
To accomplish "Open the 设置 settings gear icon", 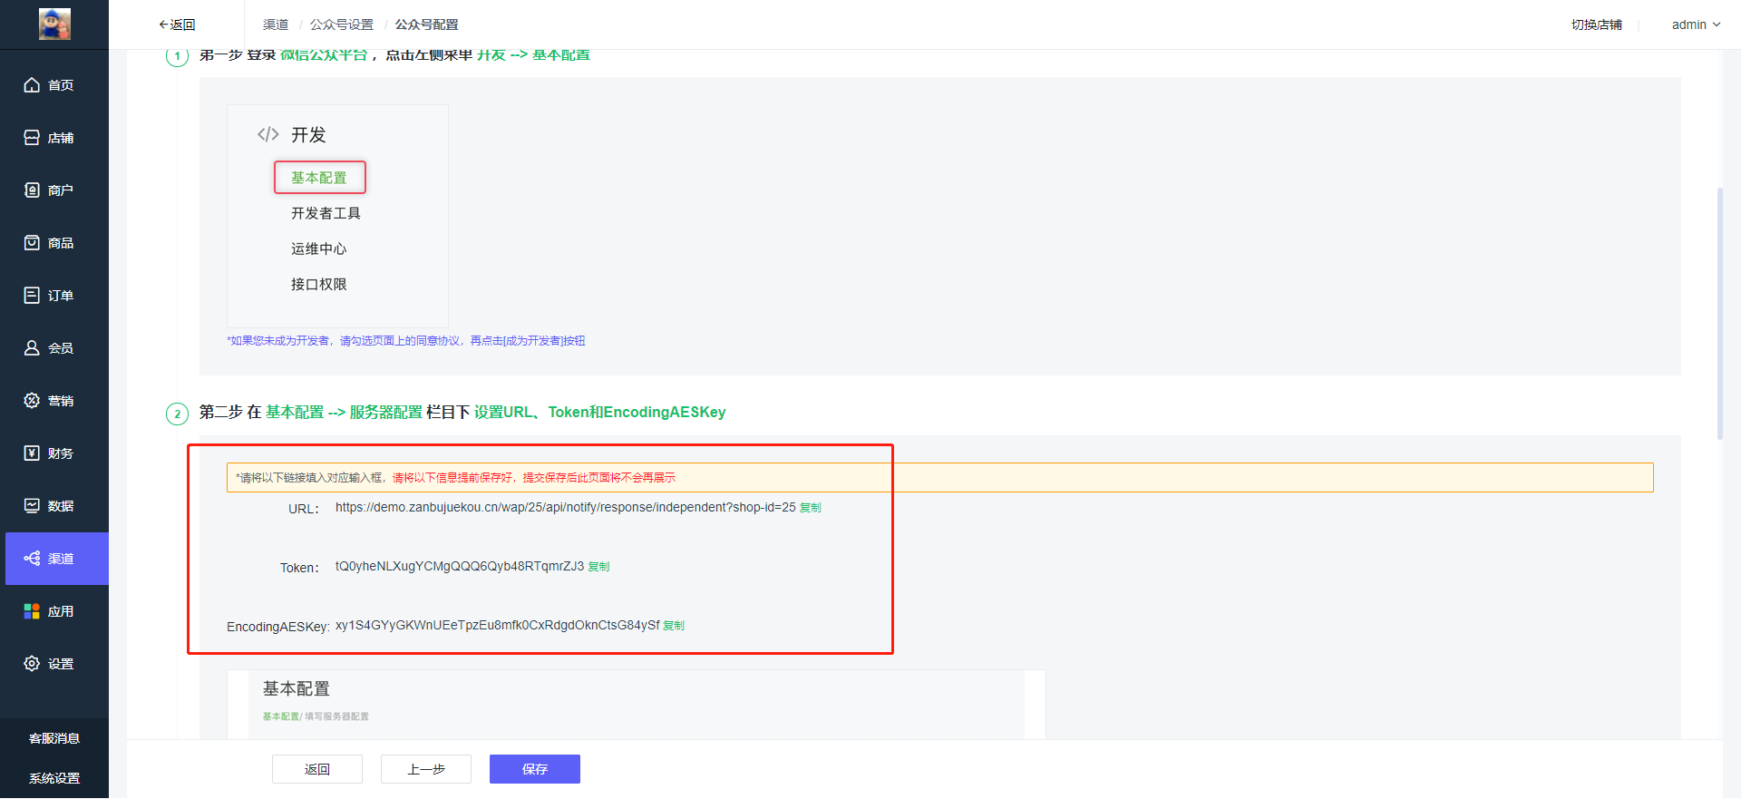I will pos(32,664).
